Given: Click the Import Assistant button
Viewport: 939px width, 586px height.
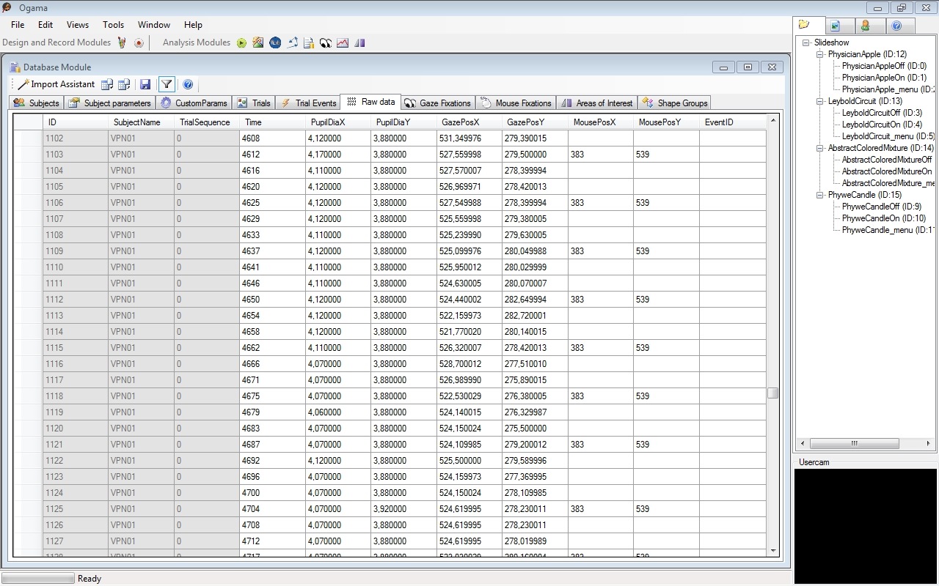Looking at the screenshot, I should (56, 84).
